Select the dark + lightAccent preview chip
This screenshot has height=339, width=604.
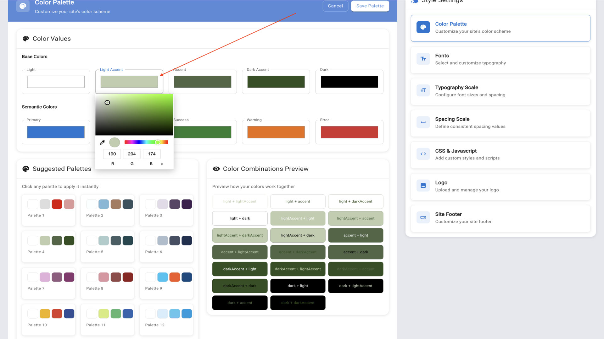355,286
